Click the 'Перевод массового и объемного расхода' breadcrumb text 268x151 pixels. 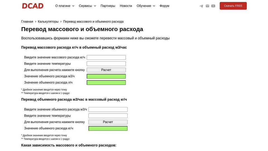[93, 22]
